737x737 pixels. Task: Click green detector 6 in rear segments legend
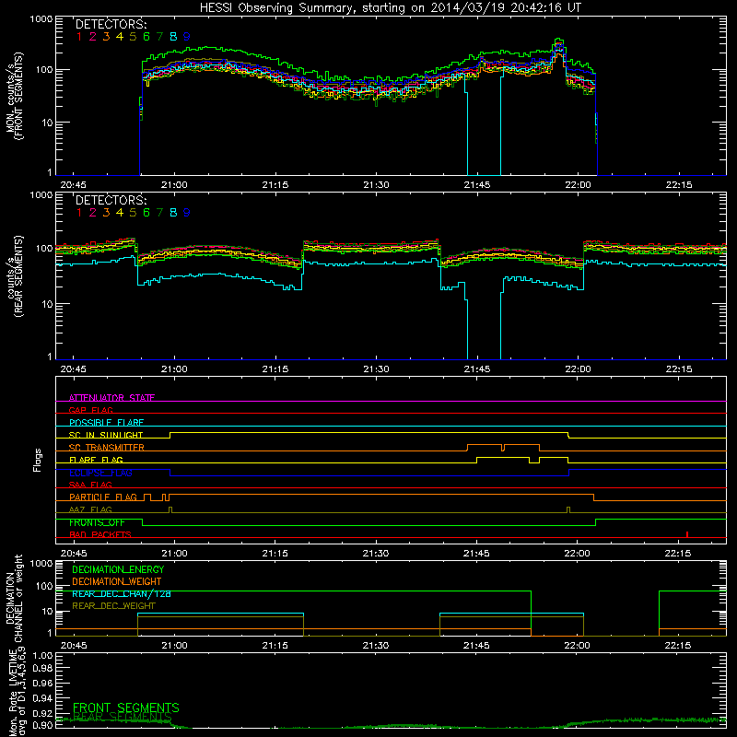click(x=146, y=213)
